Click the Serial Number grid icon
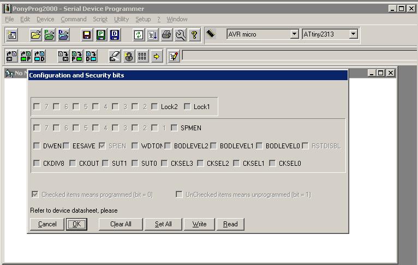The height and width of the screenshot is (265, 418). [x=142, y=56]
